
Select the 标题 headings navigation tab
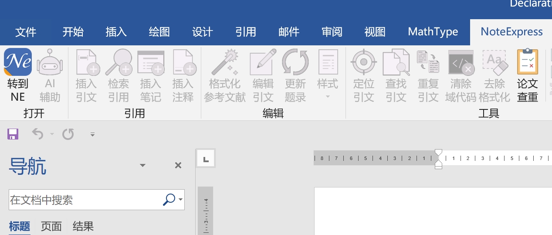pos(20,226)
